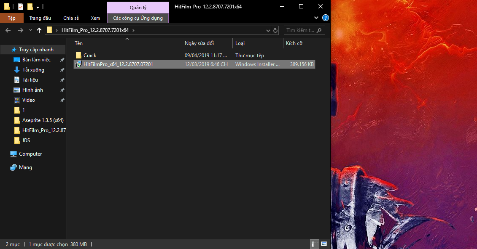Go up one folder level
Image resolution: width=477 pixels, height=249 pixels.
pos(39,30)
